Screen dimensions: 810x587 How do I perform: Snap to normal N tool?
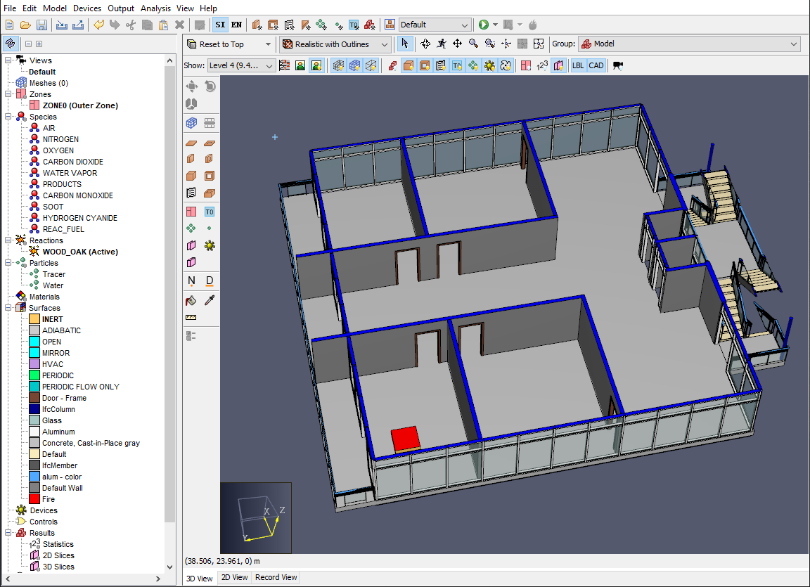coord(191,281)
